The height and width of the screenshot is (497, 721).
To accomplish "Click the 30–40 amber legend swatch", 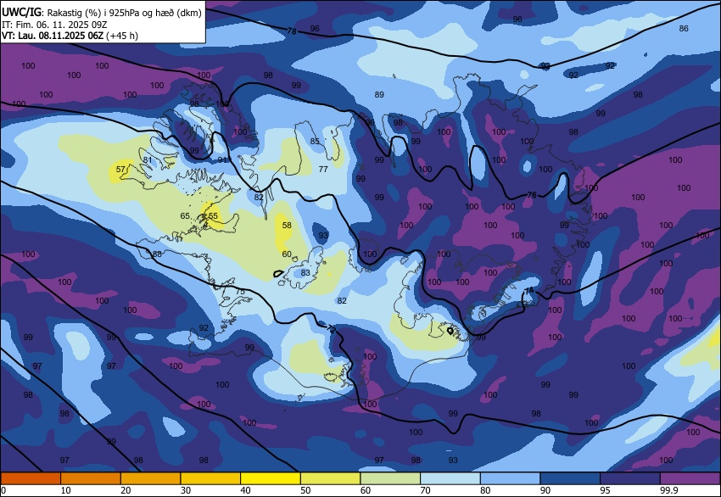I will click(210, 478).
